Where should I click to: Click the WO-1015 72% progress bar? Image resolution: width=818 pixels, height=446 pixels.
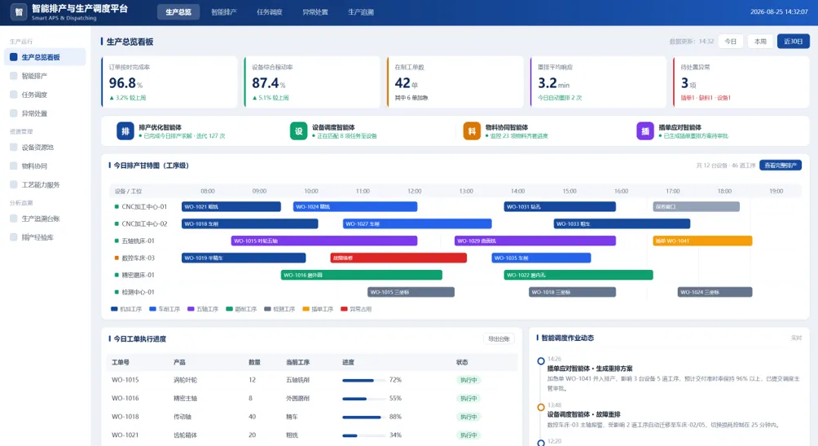click(x=363, y=380)
